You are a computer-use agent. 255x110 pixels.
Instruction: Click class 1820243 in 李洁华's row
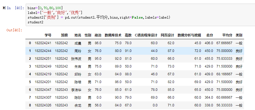(x=61, y=90)
